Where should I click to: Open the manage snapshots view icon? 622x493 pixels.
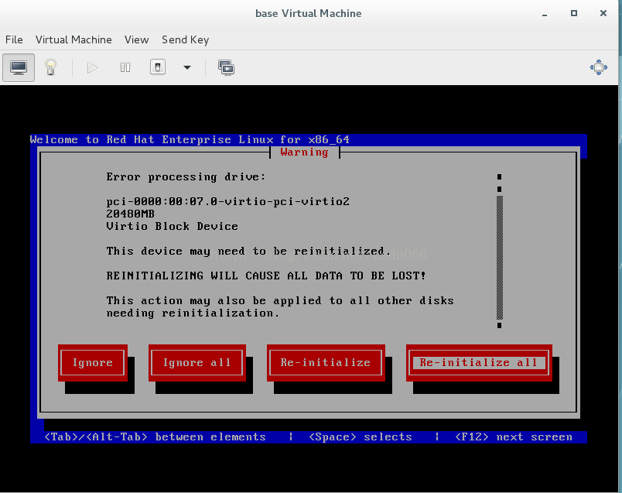[226, 67]
